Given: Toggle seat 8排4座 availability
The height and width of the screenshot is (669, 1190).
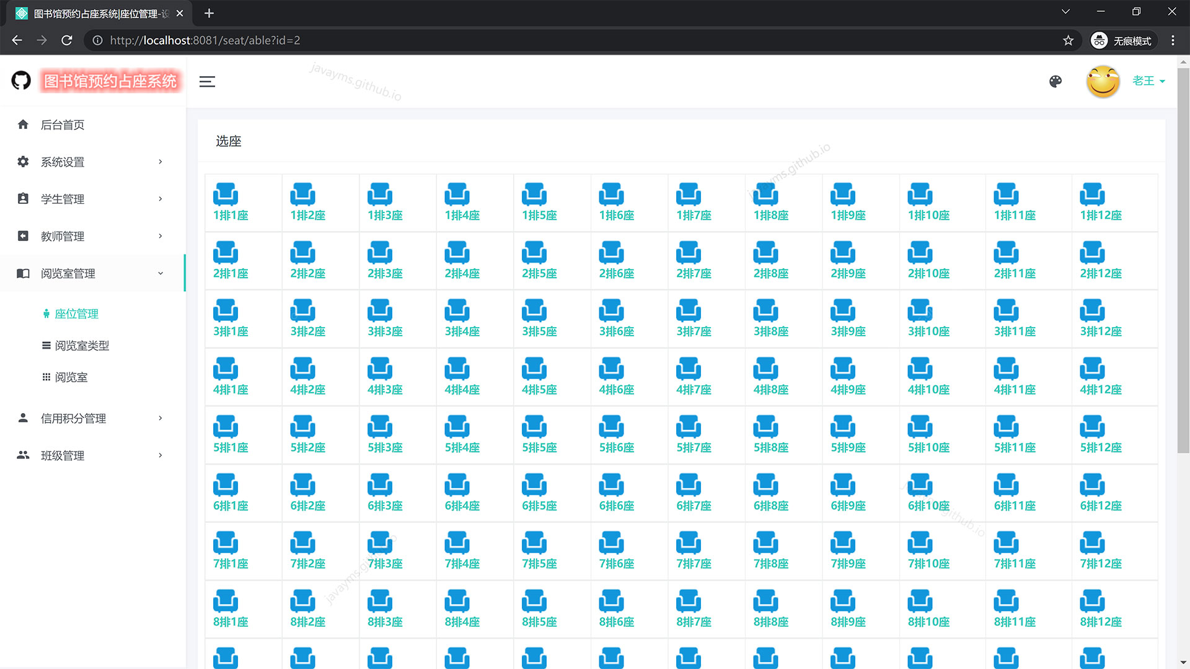Looking at the screenshot, I should click(457, 601).
